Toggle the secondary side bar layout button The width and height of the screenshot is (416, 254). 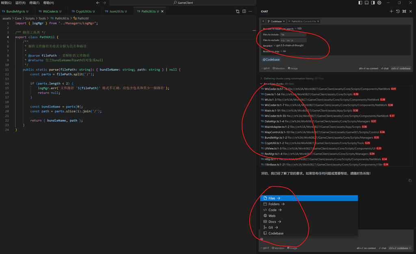coord(373,3)
